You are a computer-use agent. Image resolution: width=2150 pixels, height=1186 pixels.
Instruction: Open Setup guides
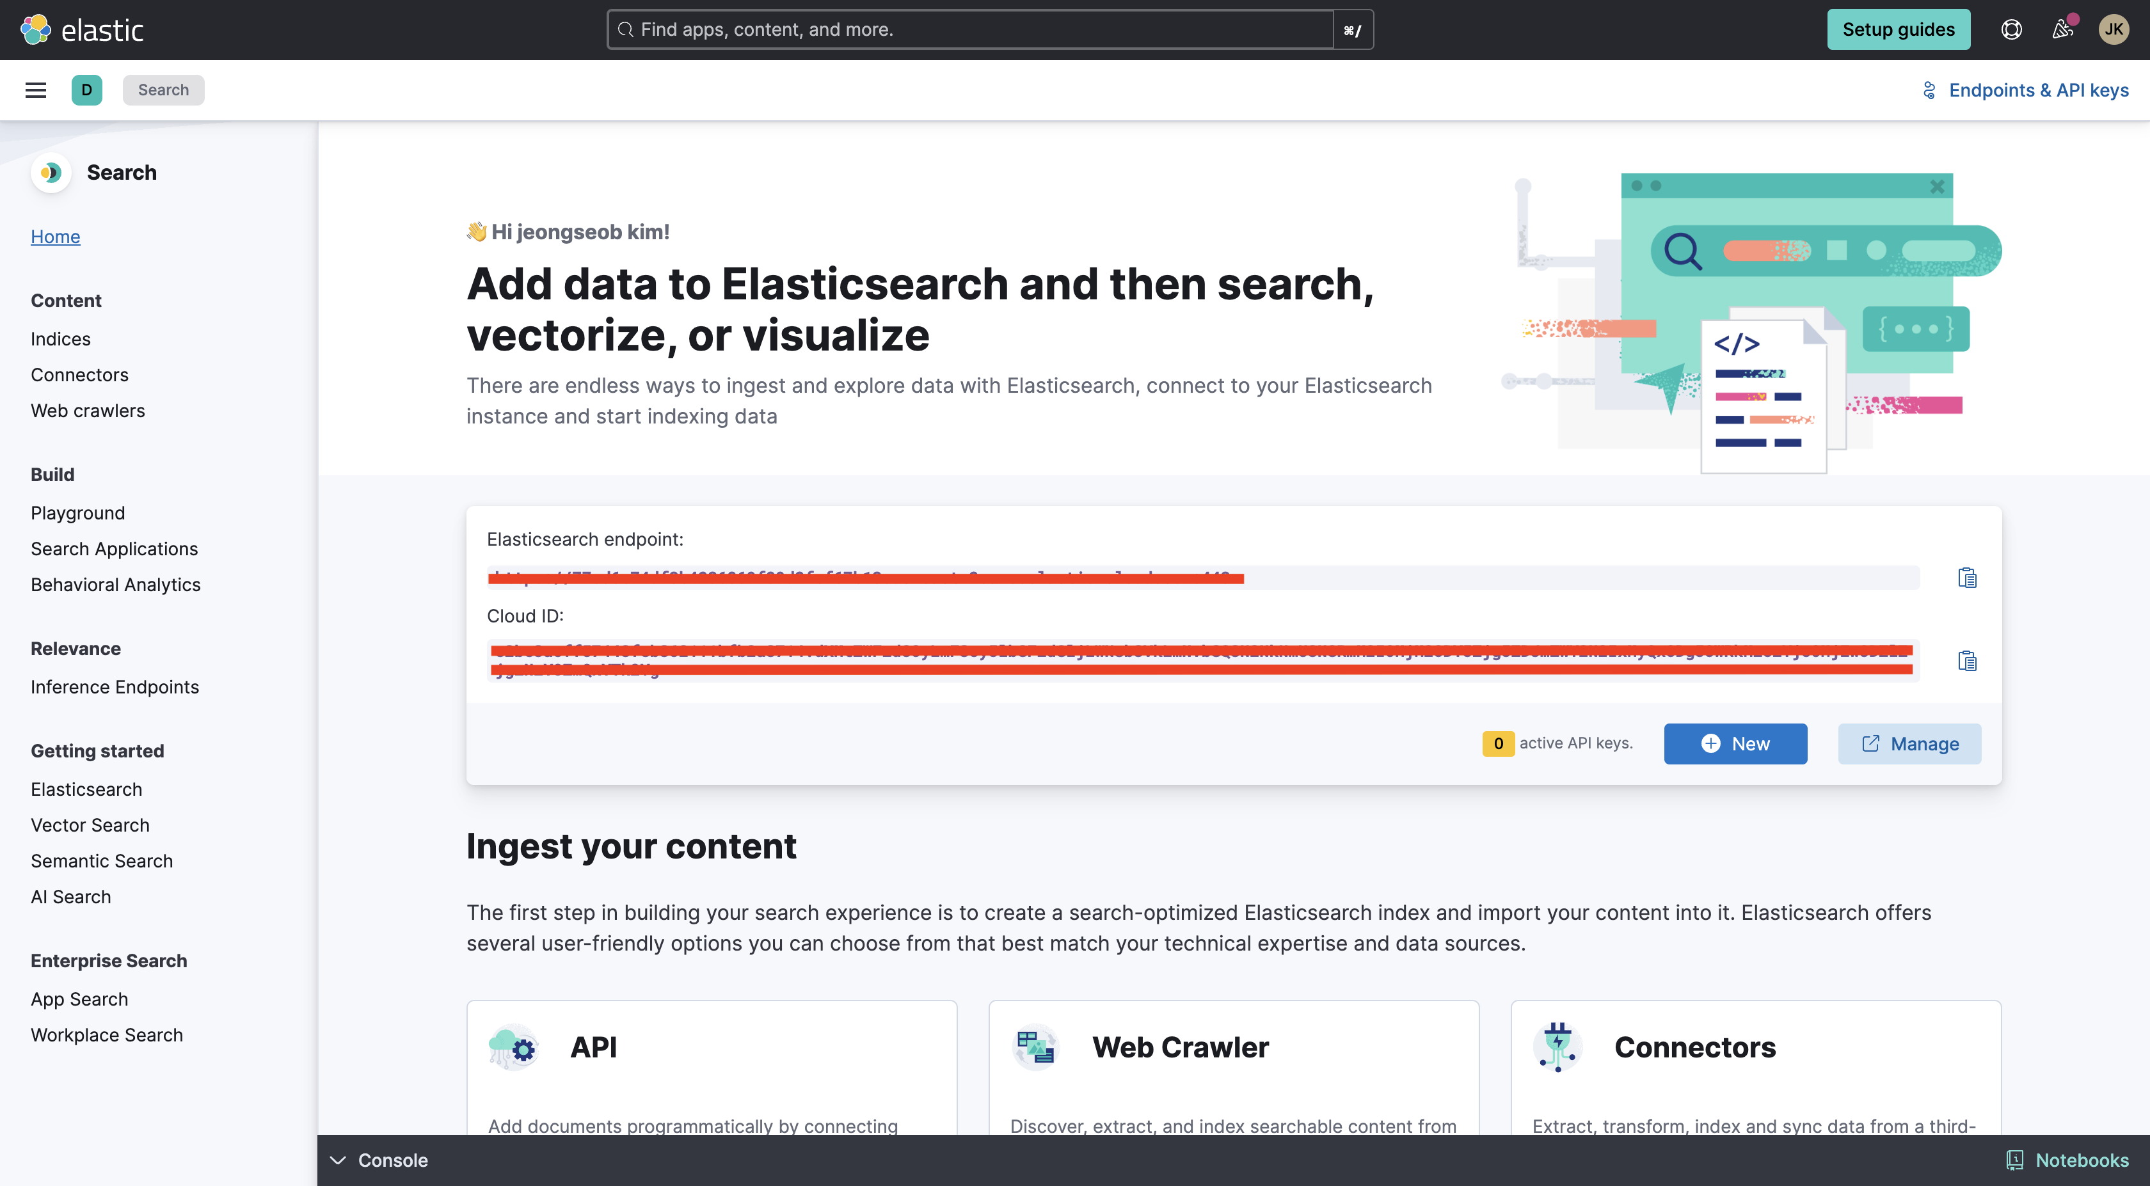[1899, 30]
